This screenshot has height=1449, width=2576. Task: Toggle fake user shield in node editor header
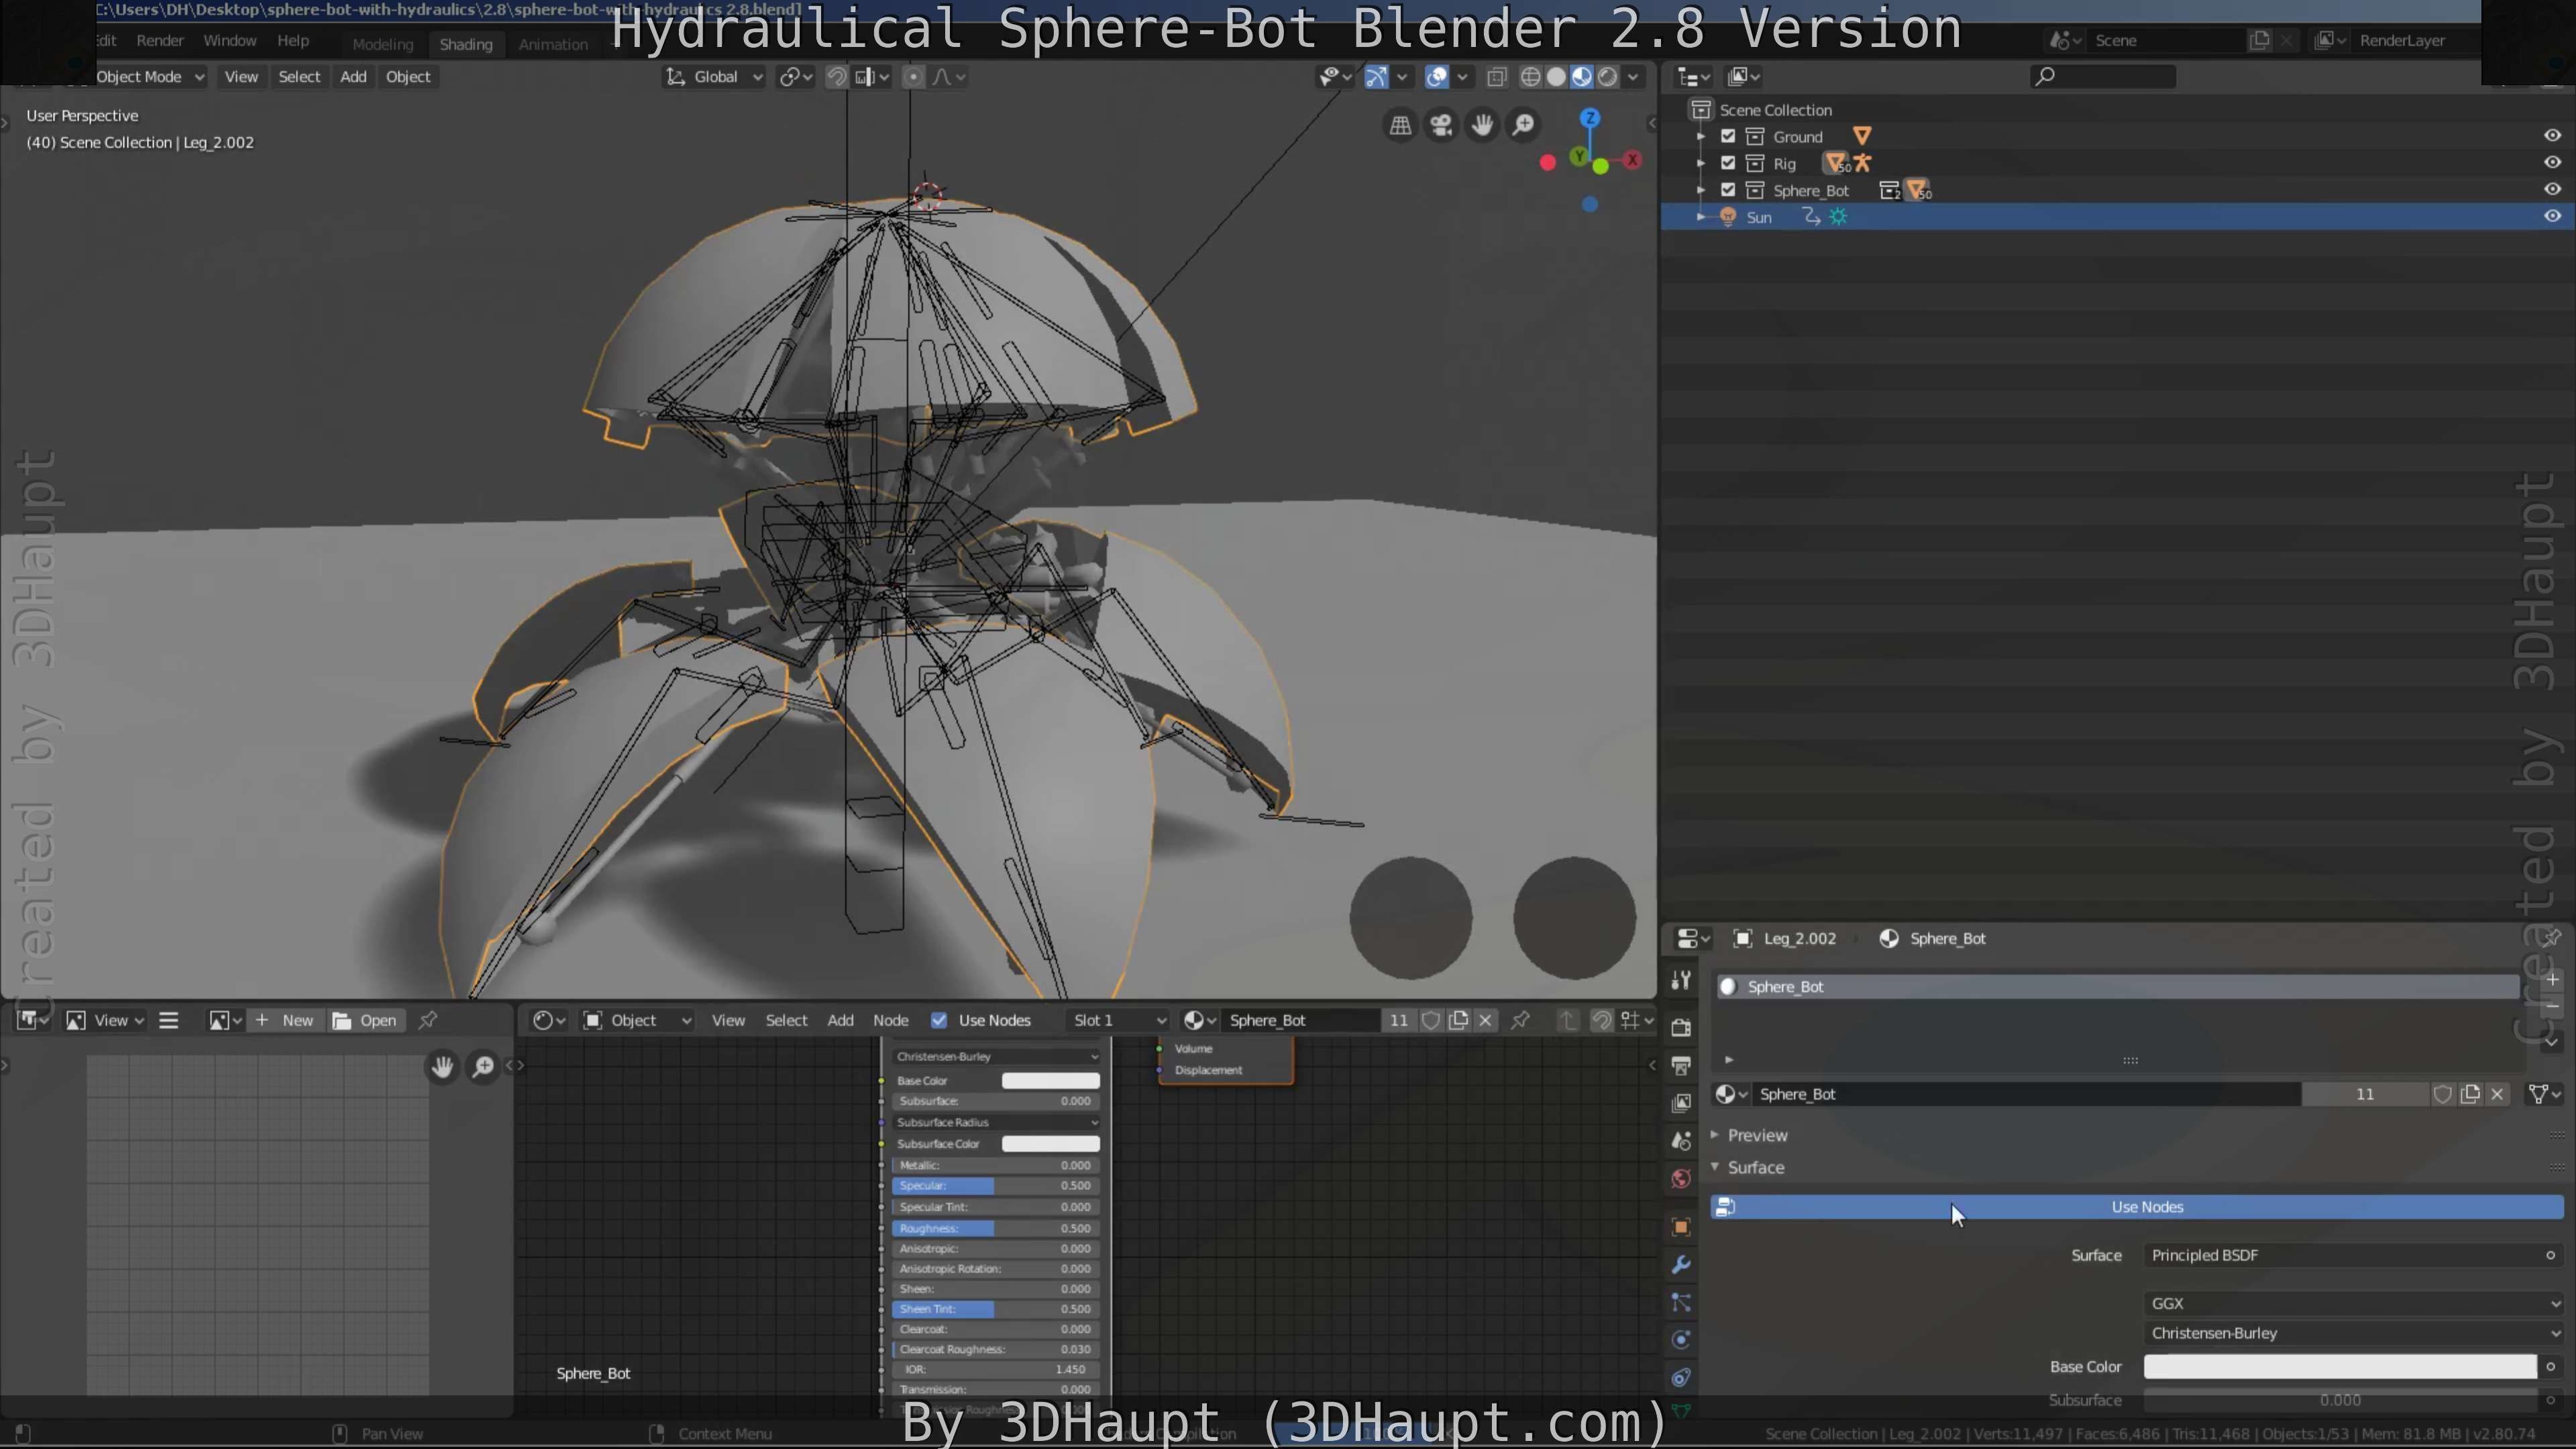(x=1431, y=1021)
